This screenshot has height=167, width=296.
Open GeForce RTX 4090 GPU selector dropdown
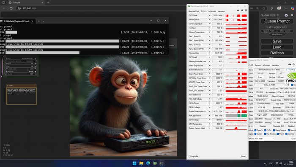[x=261, y=139]
